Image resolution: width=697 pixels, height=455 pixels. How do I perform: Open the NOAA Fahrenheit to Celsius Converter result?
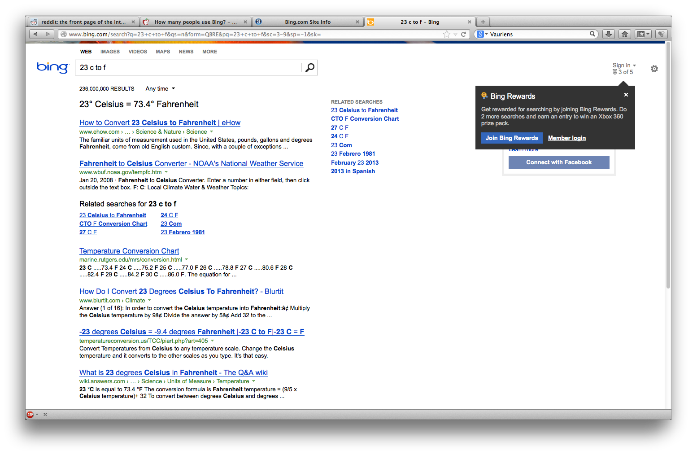192,164
